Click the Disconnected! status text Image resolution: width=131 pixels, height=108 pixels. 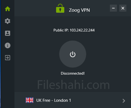(73, 73)
